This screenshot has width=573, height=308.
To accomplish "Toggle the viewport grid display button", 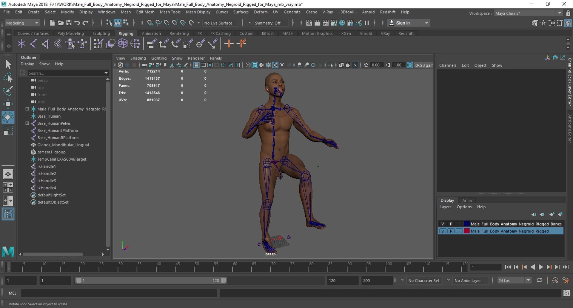I will pos(196,65).
